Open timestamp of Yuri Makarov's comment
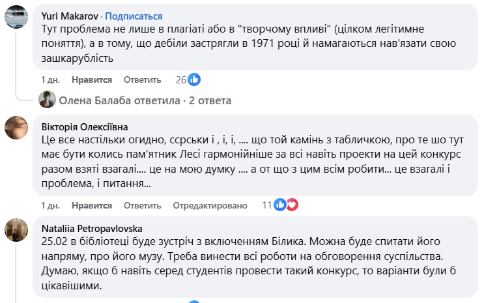 point(50,79)
